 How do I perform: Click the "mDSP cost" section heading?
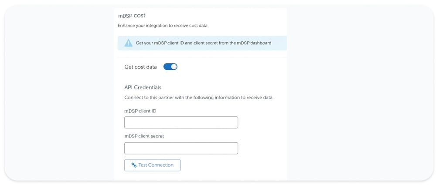[x=132, y=16]
